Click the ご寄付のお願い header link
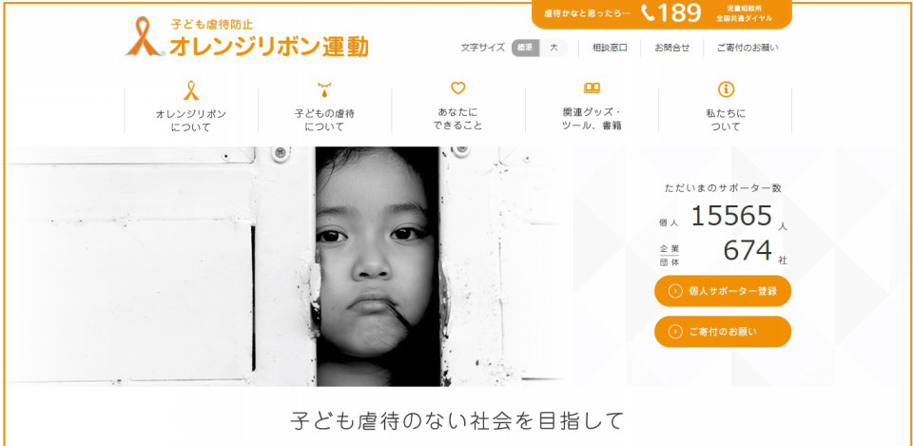Viewport: 913px width, 446px height. [x=748, y=48]
